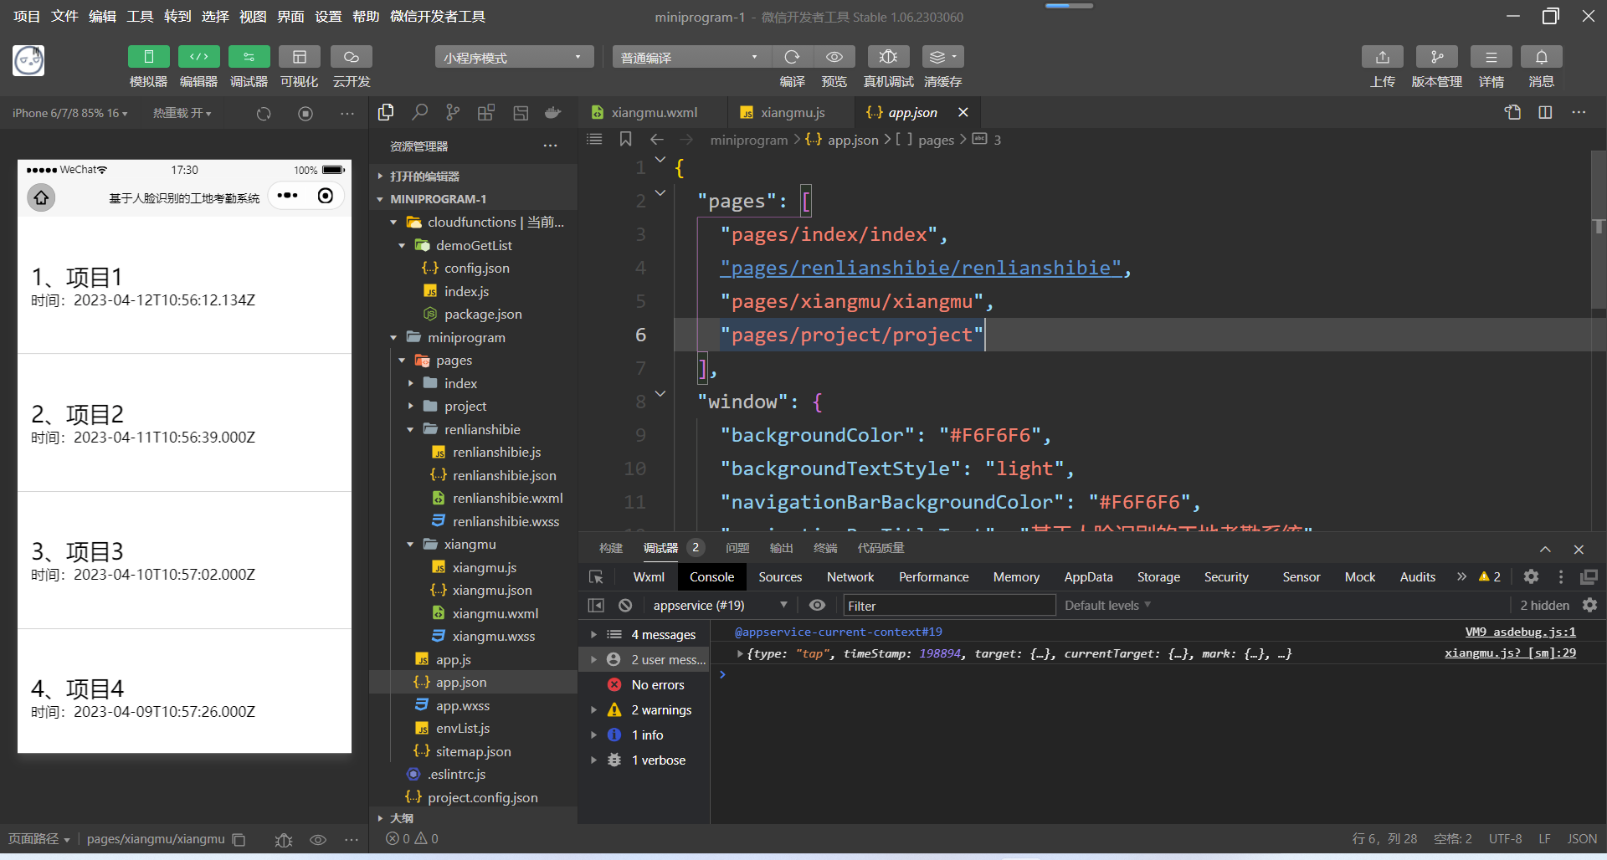
Task: Open the 项目 menu
Action: point(27,17)
